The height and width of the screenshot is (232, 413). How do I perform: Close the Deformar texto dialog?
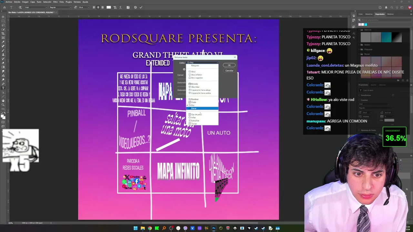click(235, 57)
